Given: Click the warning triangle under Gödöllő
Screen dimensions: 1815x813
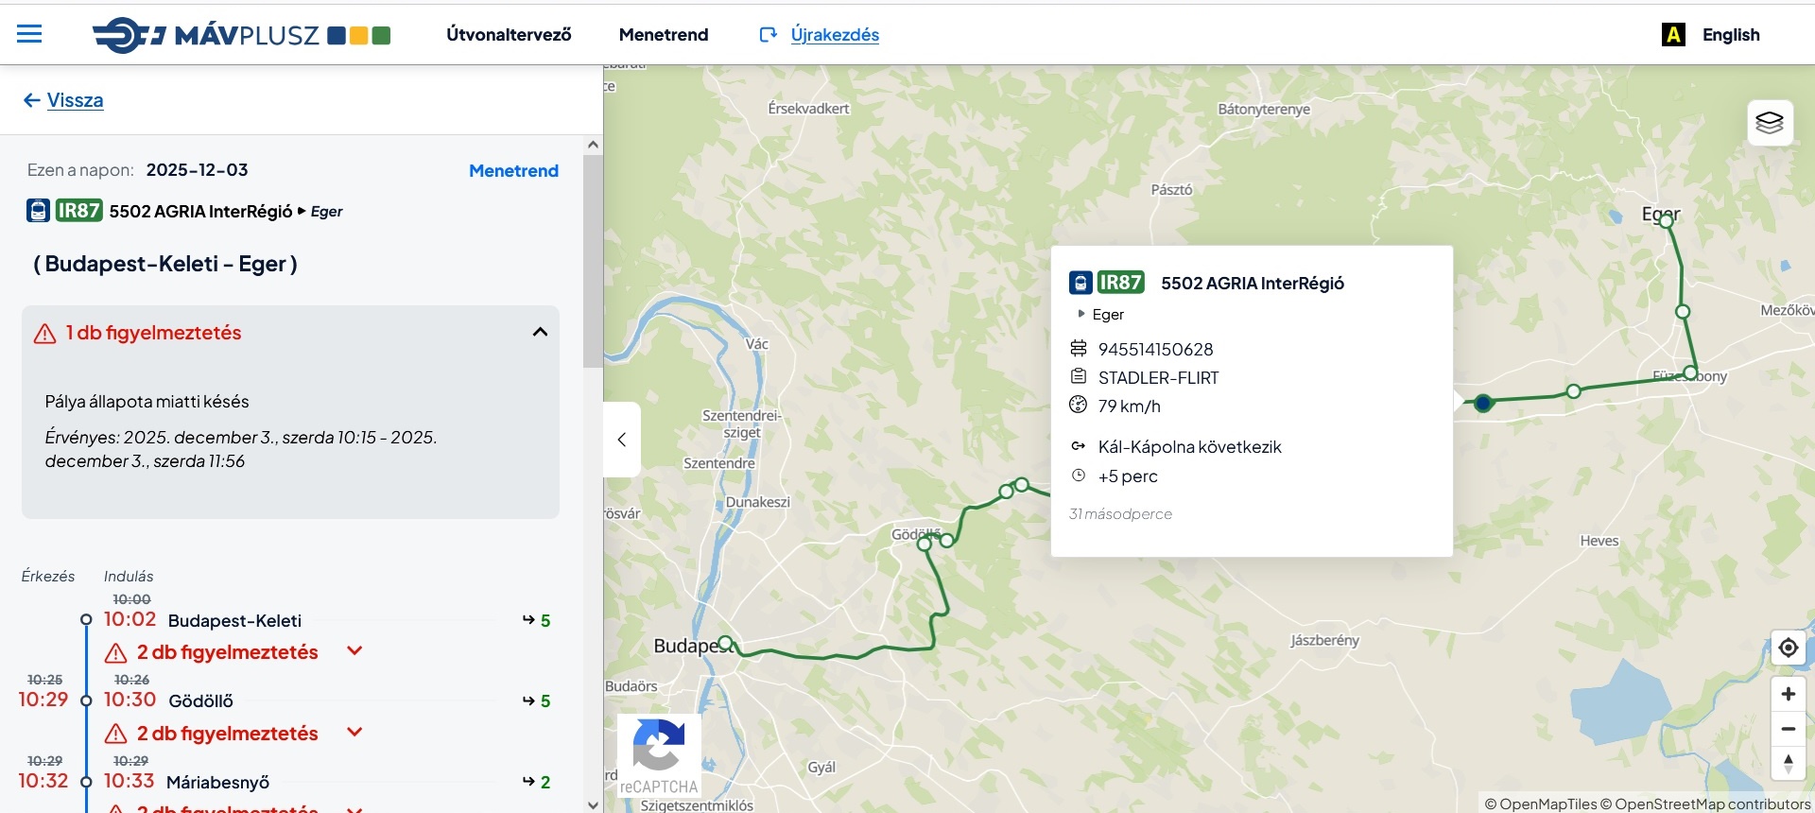Looking at the screenshot, I should tap(115, 734).
